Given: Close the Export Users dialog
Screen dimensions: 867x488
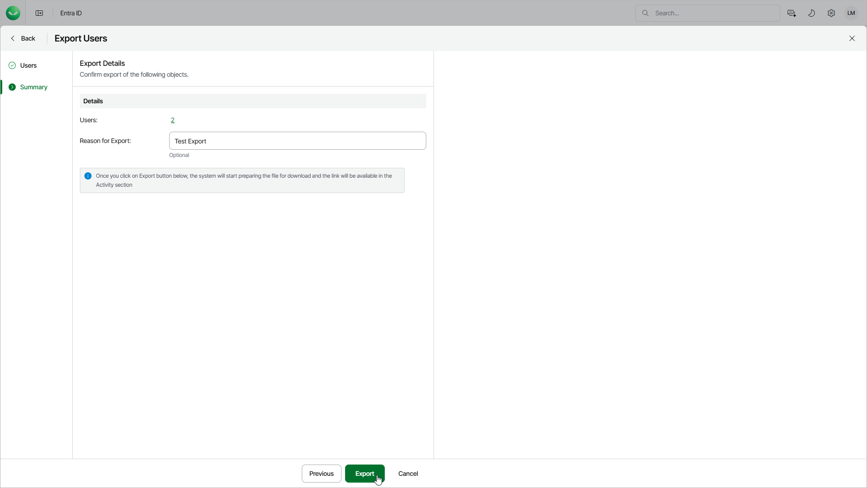Looking at the screenshot, I should 852,38.
